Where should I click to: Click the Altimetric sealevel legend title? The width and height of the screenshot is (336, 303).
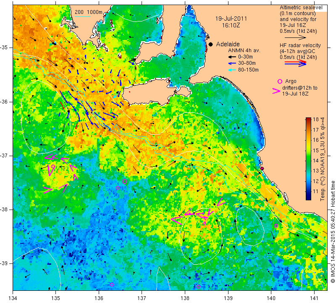301,8
